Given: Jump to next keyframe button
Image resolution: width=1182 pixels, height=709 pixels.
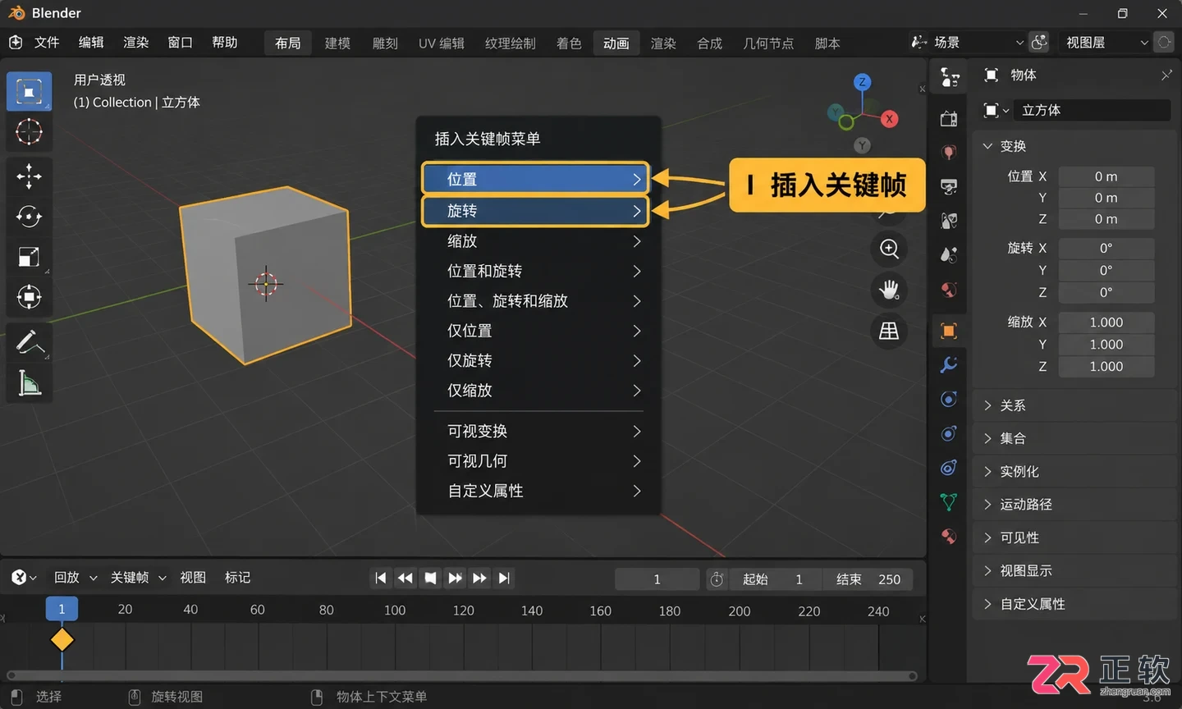Looking at the screenshot, I should [x=479, y=579].
